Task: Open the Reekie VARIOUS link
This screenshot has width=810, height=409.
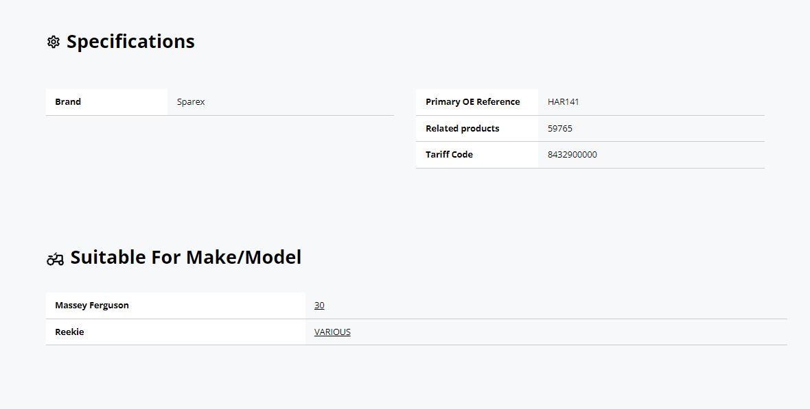Action: 332,332
